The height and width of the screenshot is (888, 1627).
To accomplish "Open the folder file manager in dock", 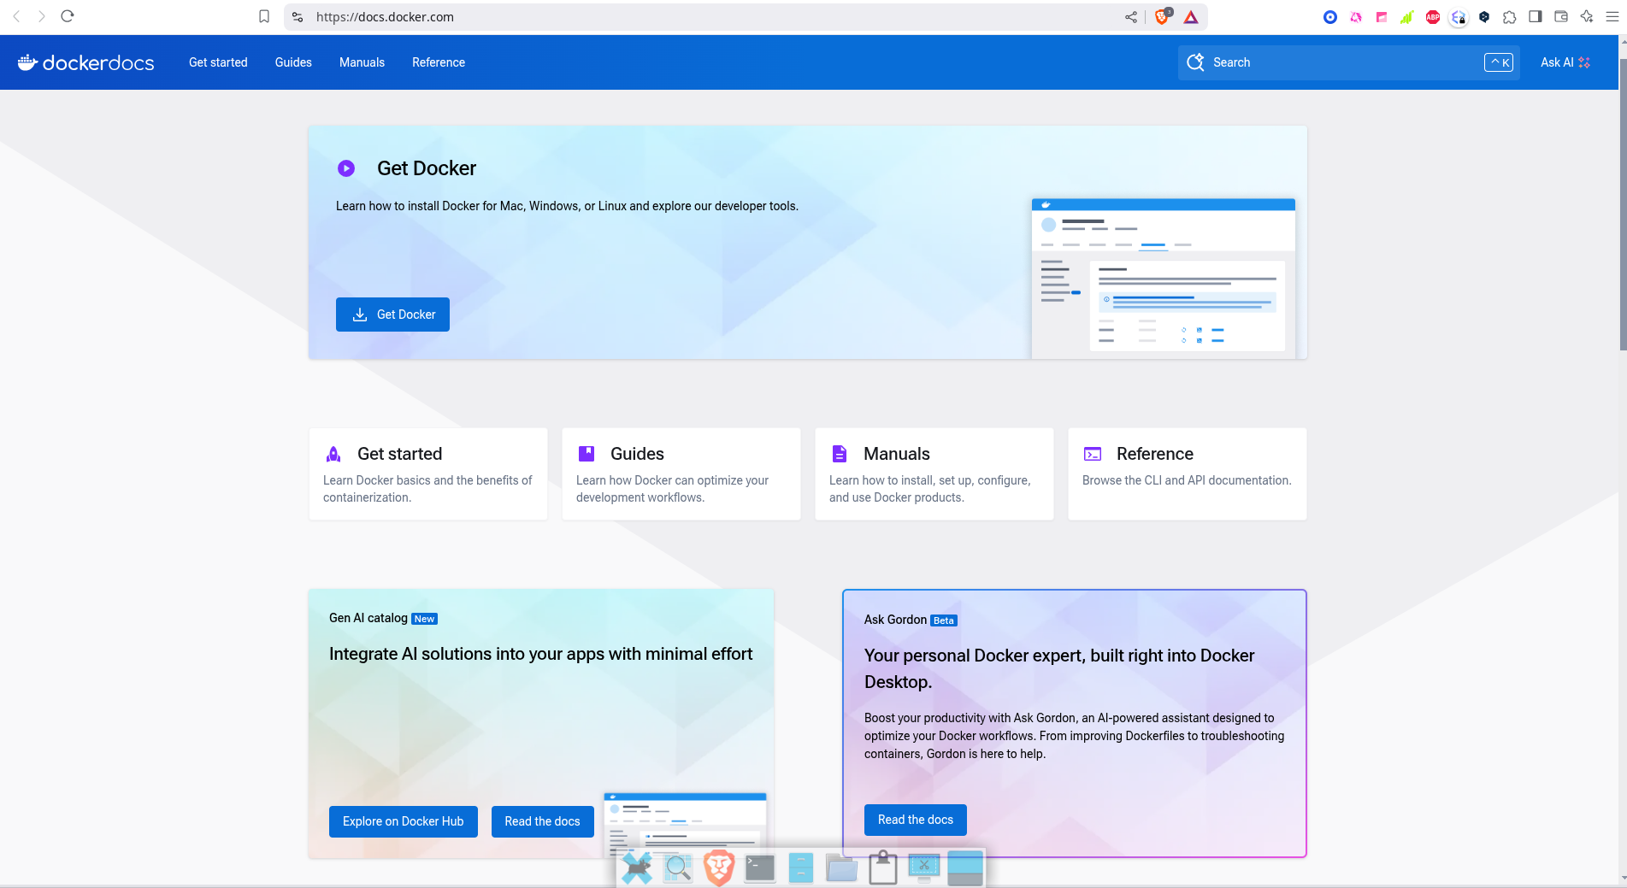I will 842,868.
